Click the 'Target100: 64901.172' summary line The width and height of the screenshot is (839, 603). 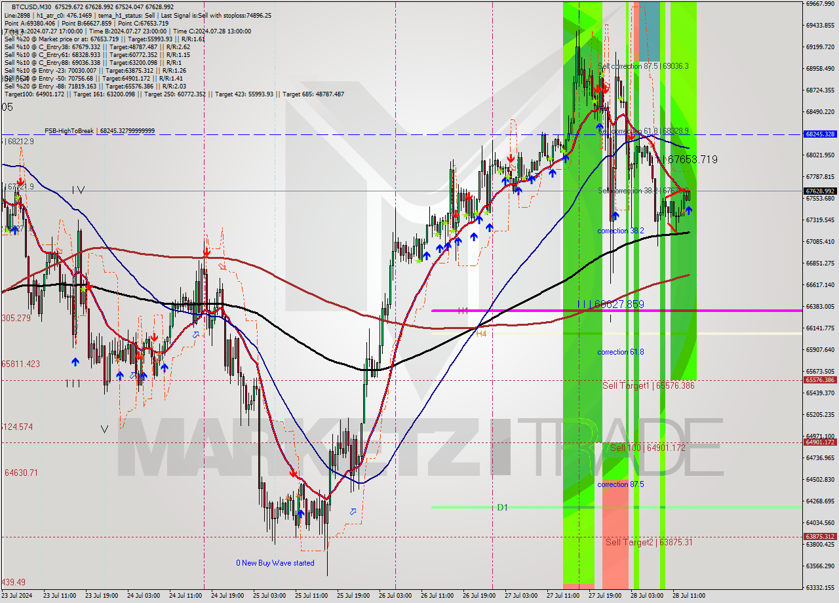174,94
